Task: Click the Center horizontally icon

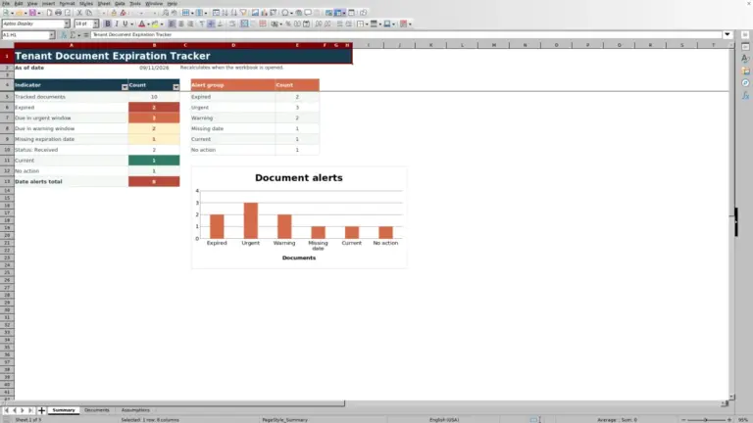Action: [181, 23]
